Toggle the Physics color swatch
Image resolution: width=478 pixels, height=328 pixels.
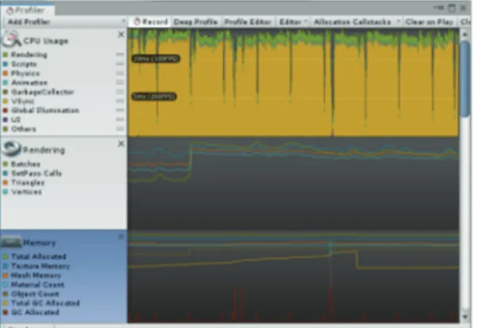[6, 73]
